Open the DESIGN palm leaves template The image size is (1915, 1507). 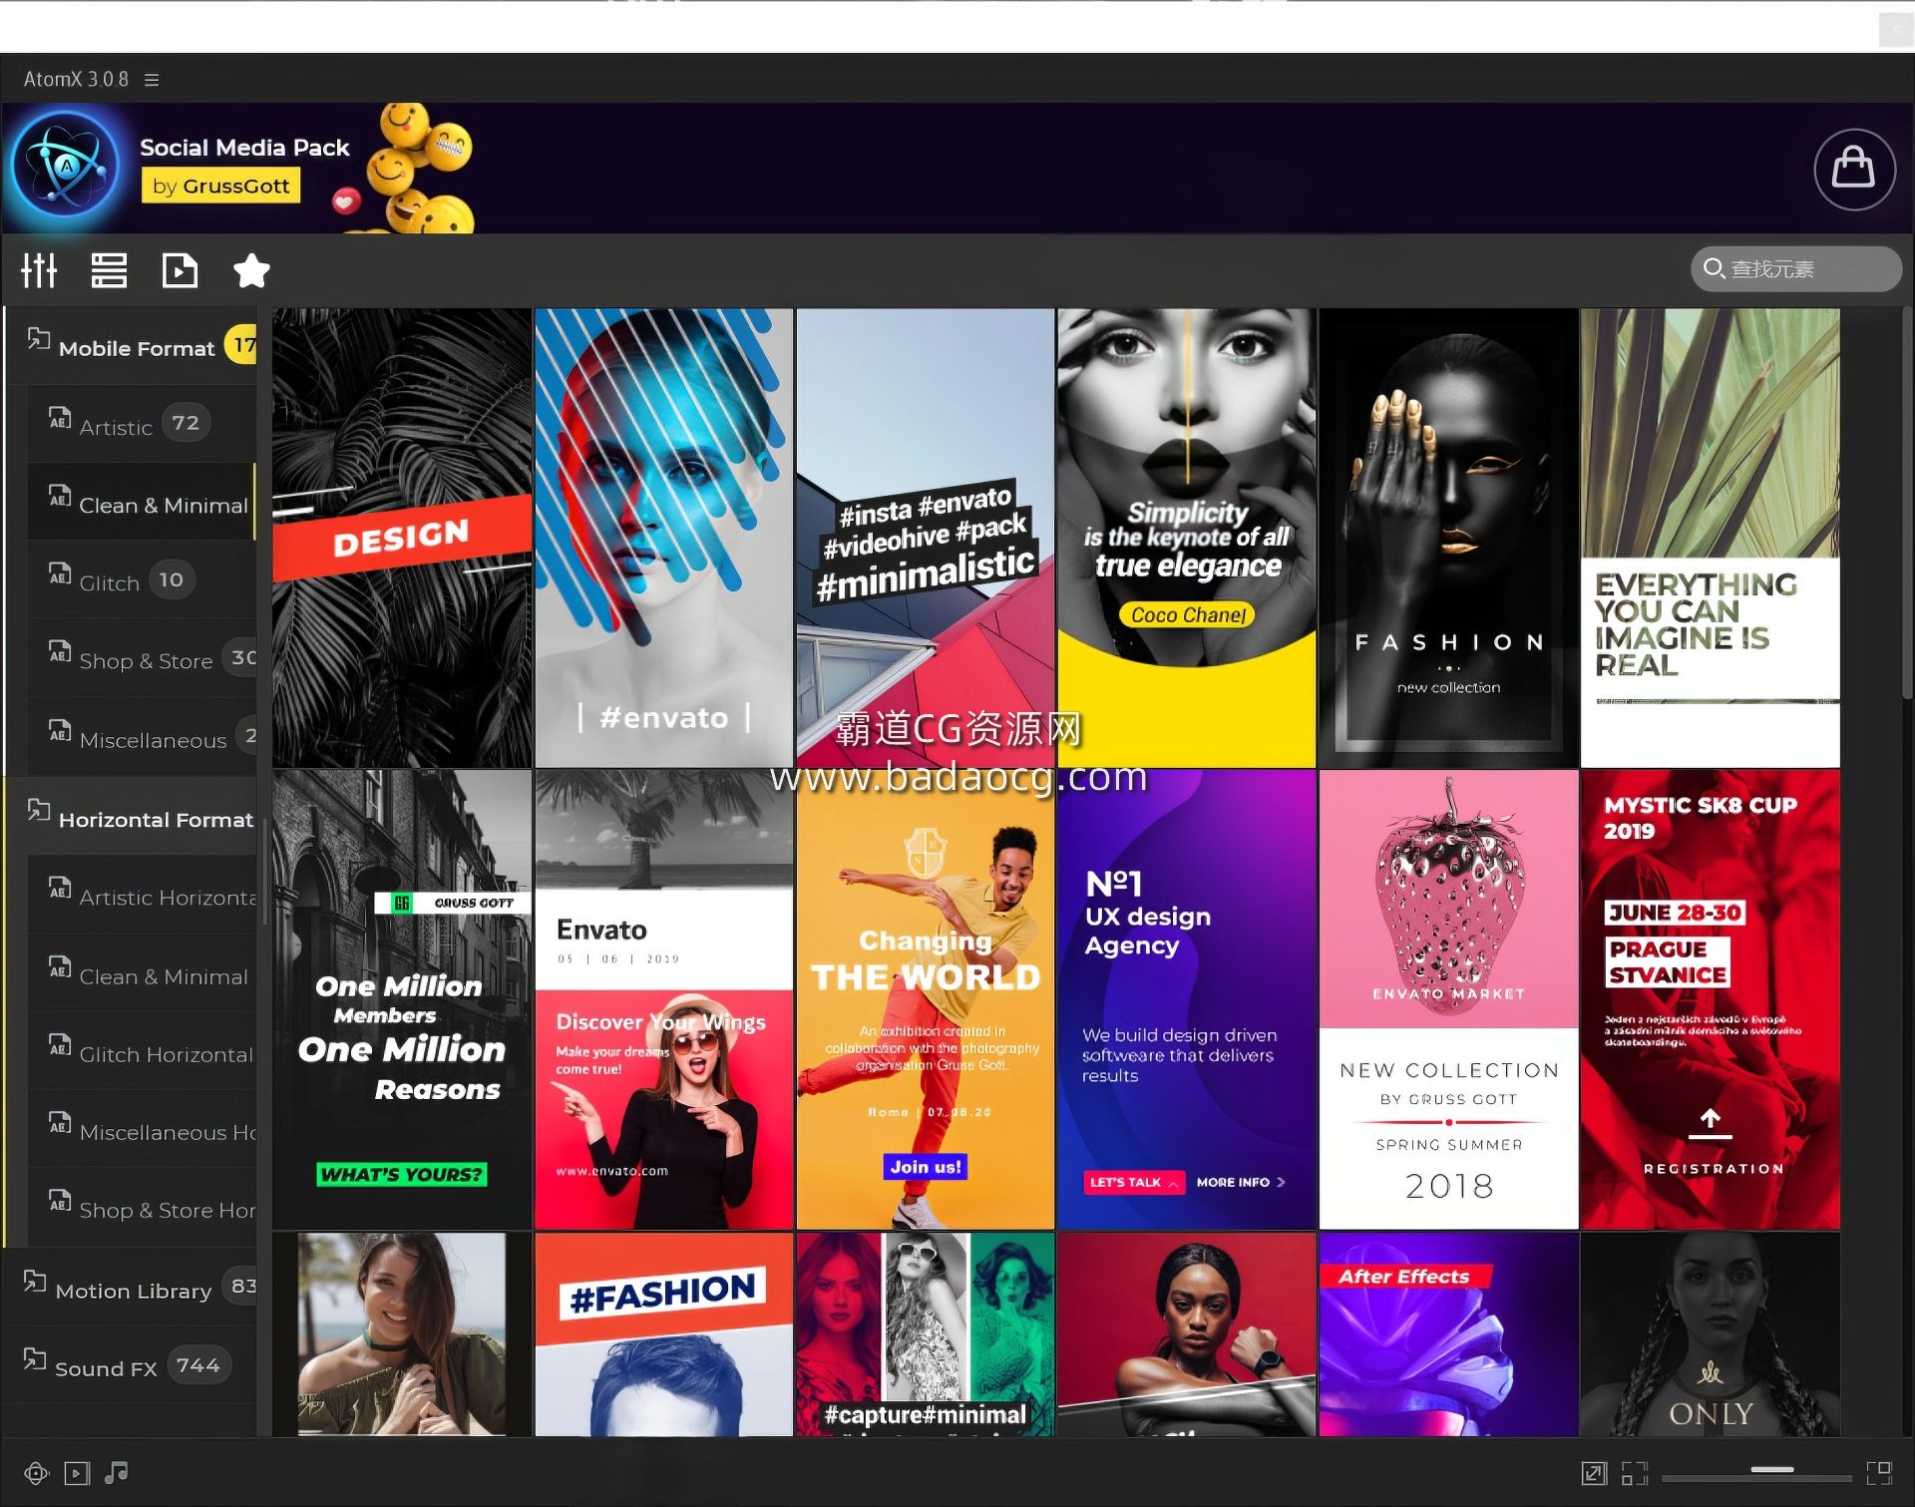tap(402, 538)
